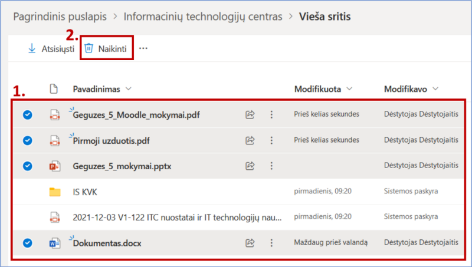472x267 pixels.
Task: Open the 2021-12-03 V1-122 ITC nuostatai file
Action: point(177,217)
